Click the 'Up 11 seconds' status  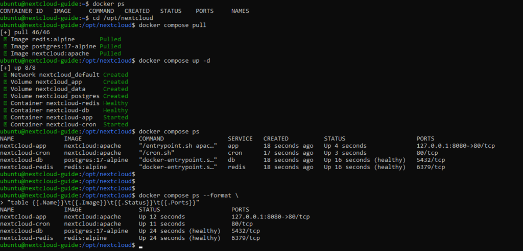(162, 224)
